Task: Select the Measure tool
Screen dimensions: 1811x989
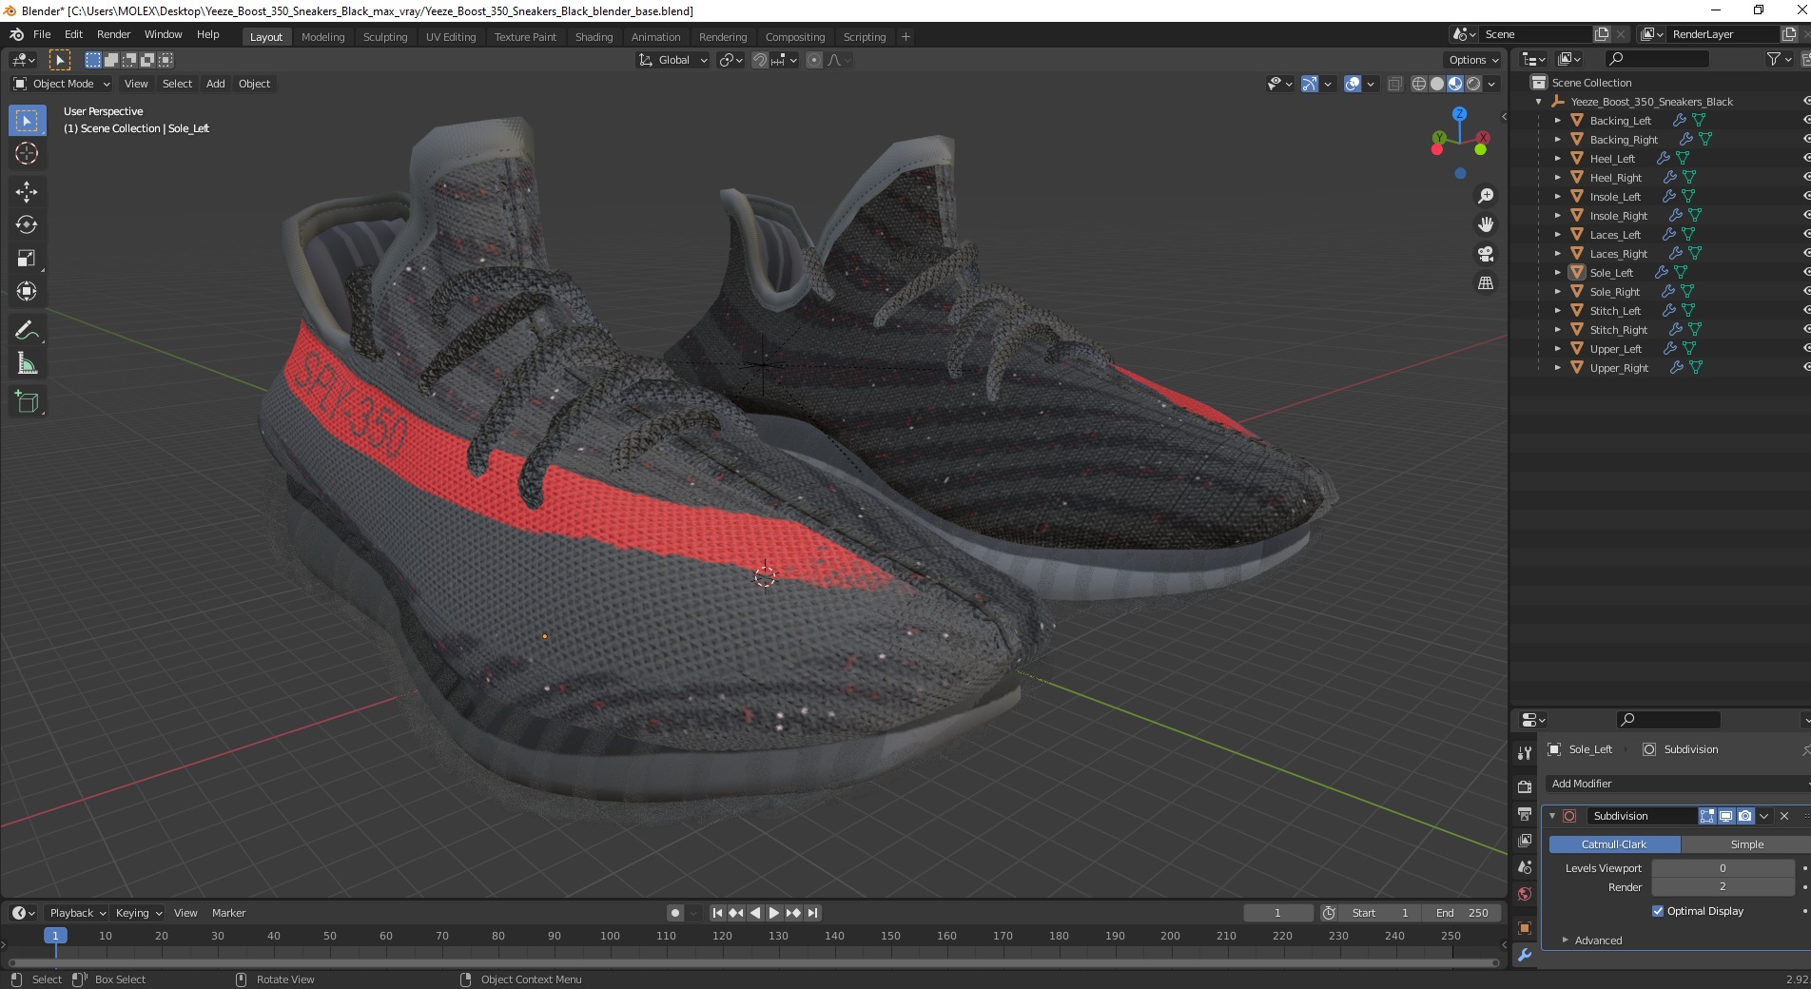Action: (x=27, y=364)
